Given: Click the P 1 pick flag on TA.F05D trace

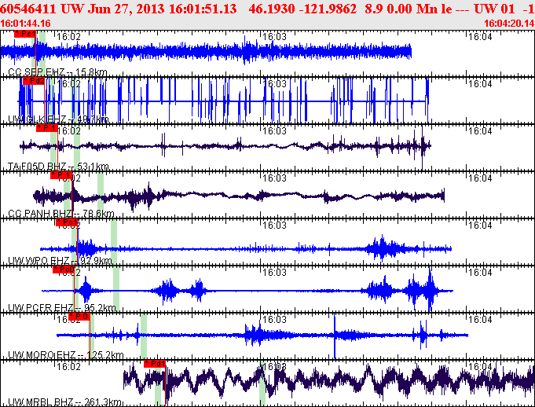Looking at the screenshot, I should pyautogui.click(x=47, y=128).
